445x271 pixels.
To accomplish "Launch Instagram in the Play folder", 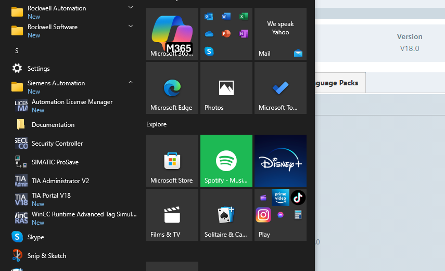I will [263, 215].
